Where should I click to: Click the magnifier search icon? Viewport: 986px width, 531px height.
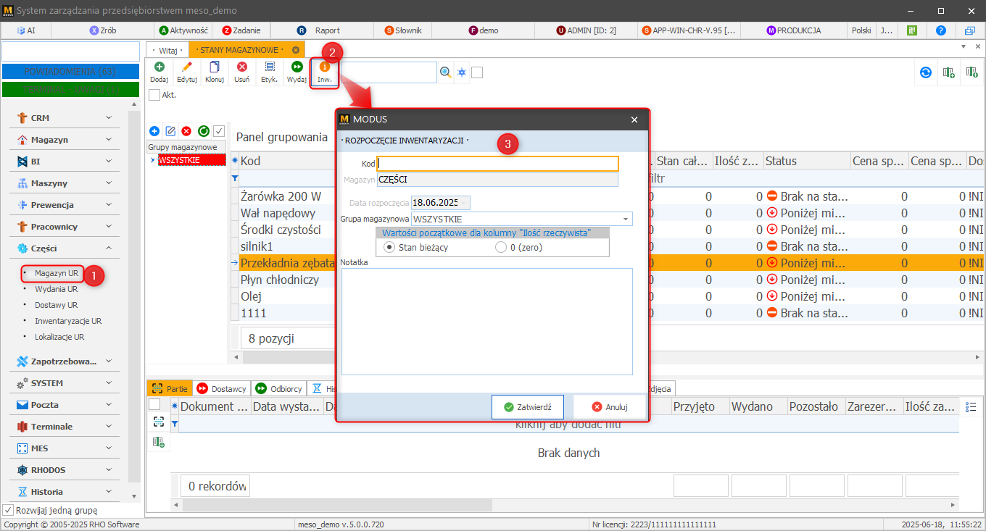point(446,72)
